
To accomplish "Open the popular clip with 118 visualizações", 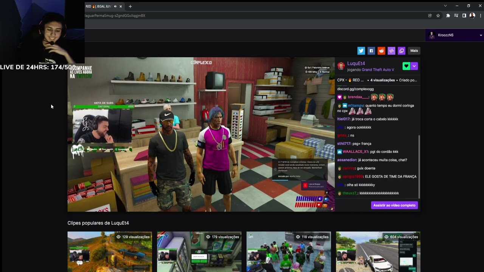I will (289, 252).
